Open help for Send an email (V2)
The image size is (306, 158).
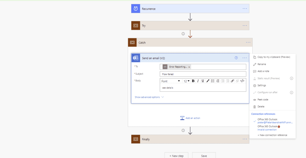[236, 58]
